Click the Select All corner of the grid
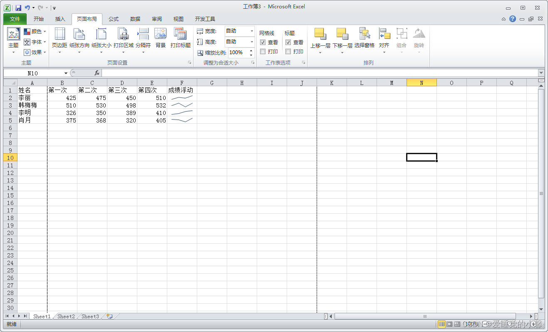 pos(10,82)
